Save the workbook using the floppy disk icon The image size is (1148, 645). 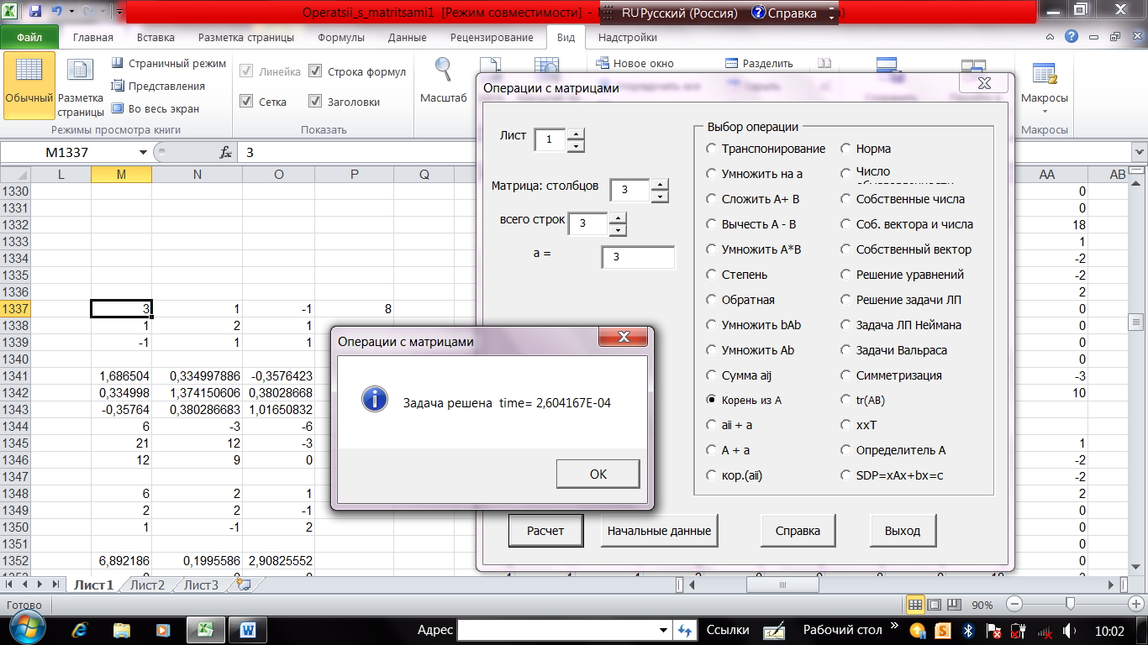(35, 12)
